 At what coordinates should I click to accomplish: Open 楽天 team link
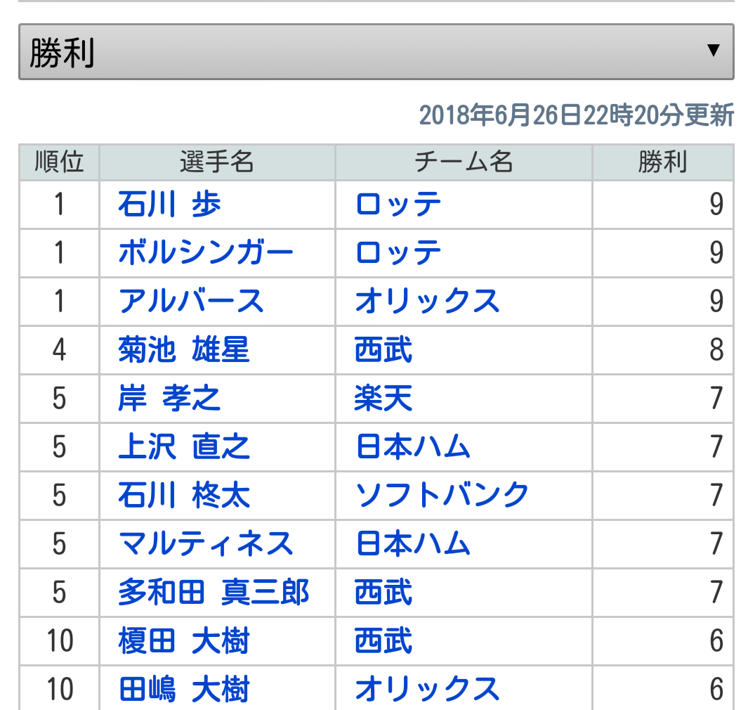[x=383, y=399]
